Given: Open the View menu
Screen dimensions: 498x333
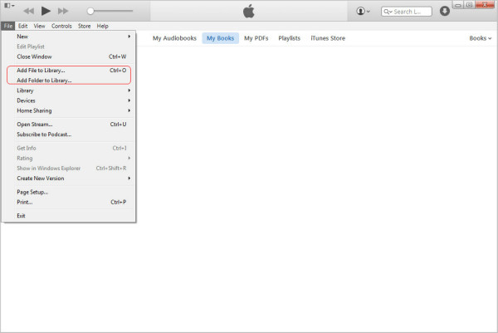Looking at the screenshot, I should pyautogui.click(x=39, y=26).
